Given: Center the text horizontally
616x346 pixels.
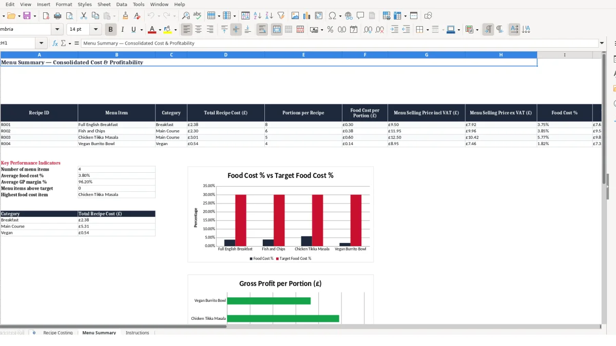Looking at the screenshot, I should click(x=198, y=30).
